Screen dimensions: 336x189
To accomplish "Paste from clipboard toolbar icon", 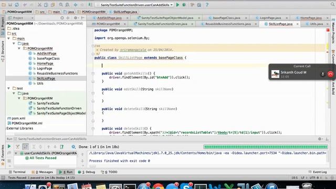I will 52,5.
